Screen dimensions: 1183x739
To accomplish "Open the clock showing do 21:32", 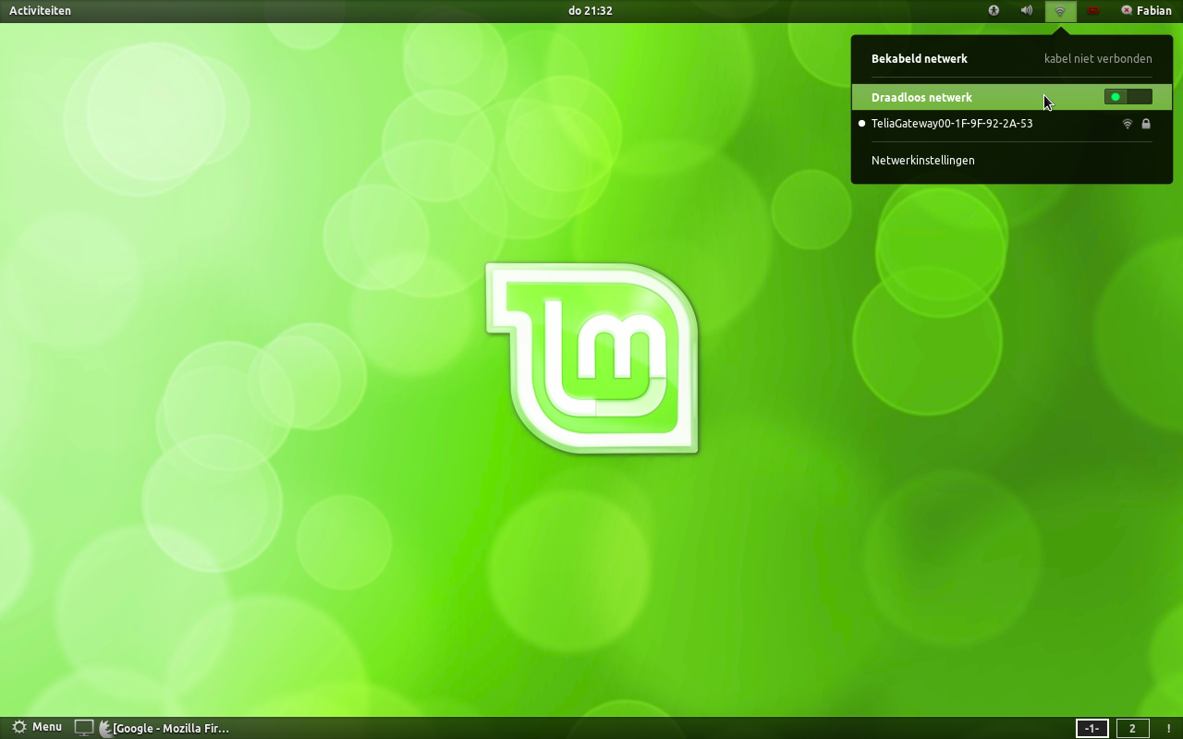I will pos(591,11).
